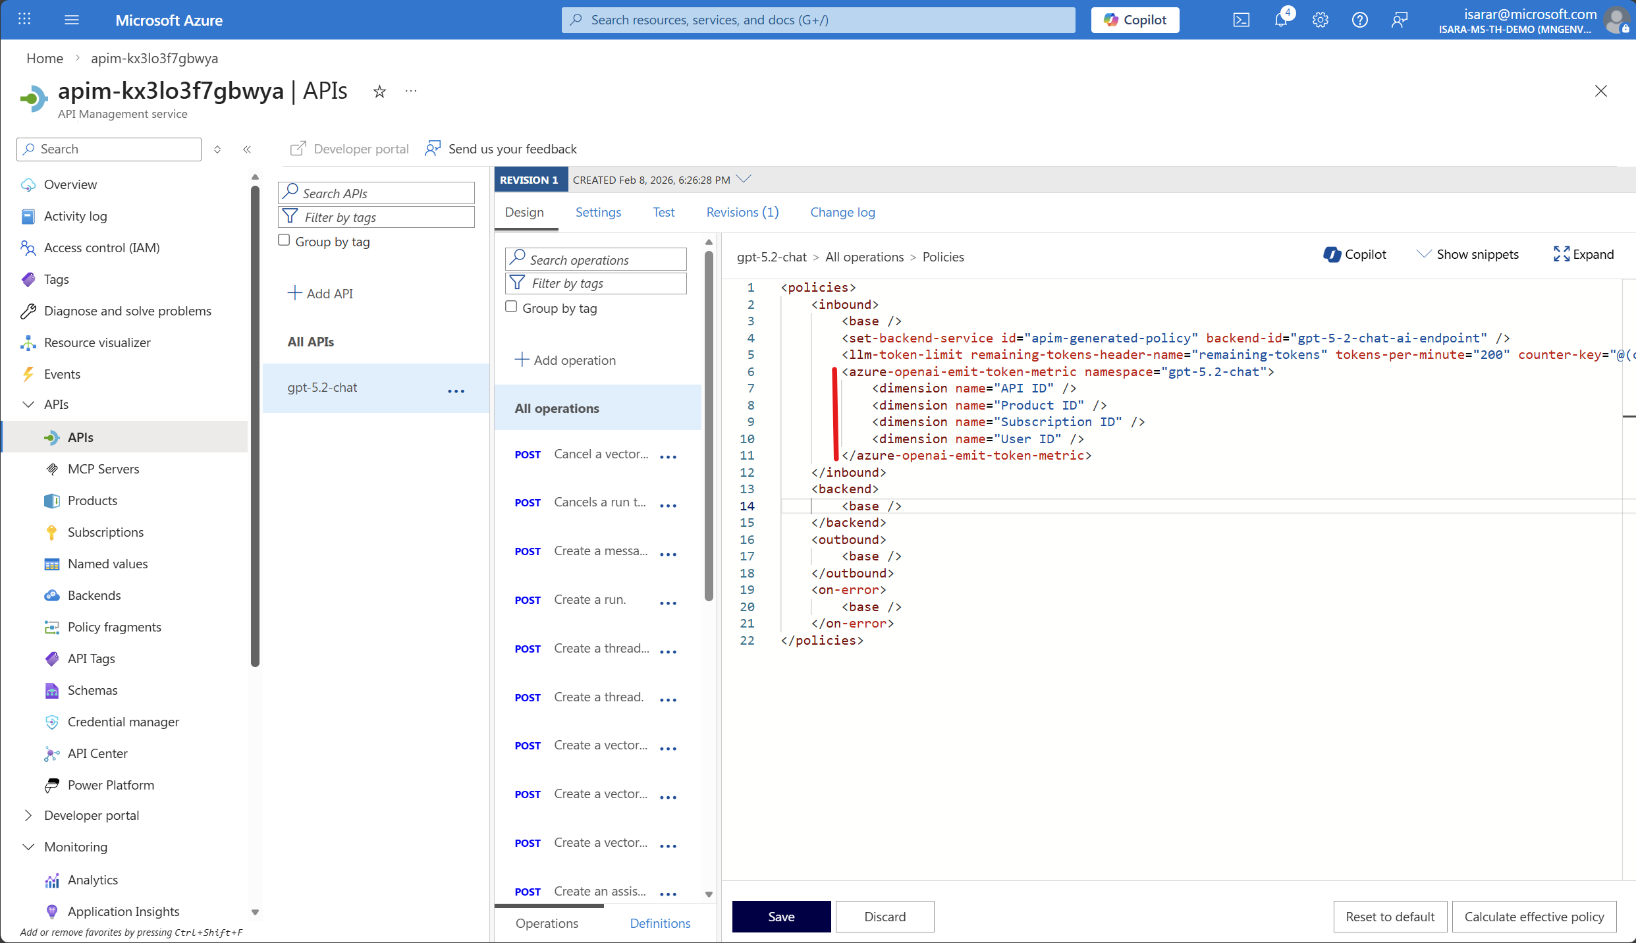Go to the Home breadcrumb
The width and height of the screenshot is (1636, 943).
[x=44, y=58]
